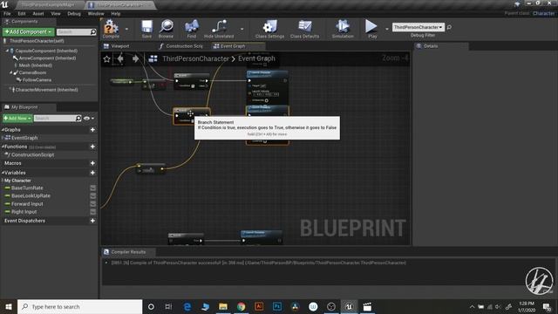Click the Add New button in My Blueprint
Image resolution: width=558 pixels, height=314 pixels.
(x=17, y=119)
